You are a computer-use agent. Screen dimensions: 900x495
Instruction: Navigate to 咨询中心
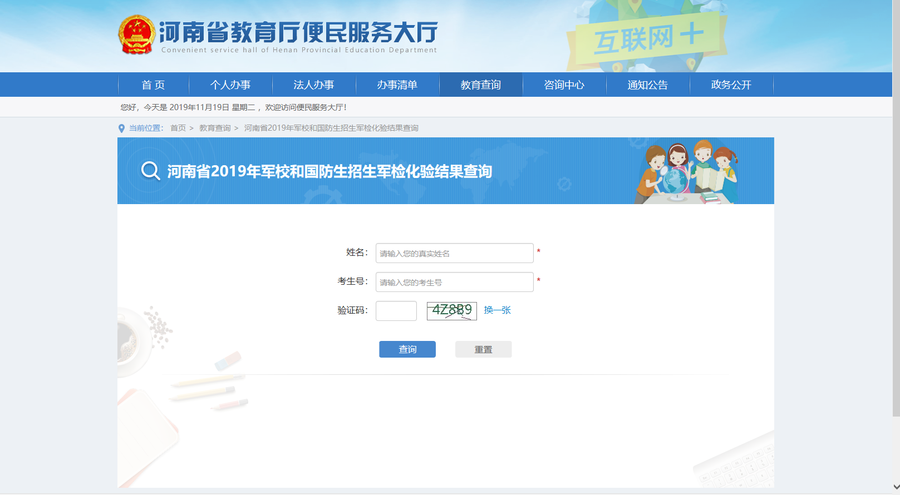(x=564, y=85)
